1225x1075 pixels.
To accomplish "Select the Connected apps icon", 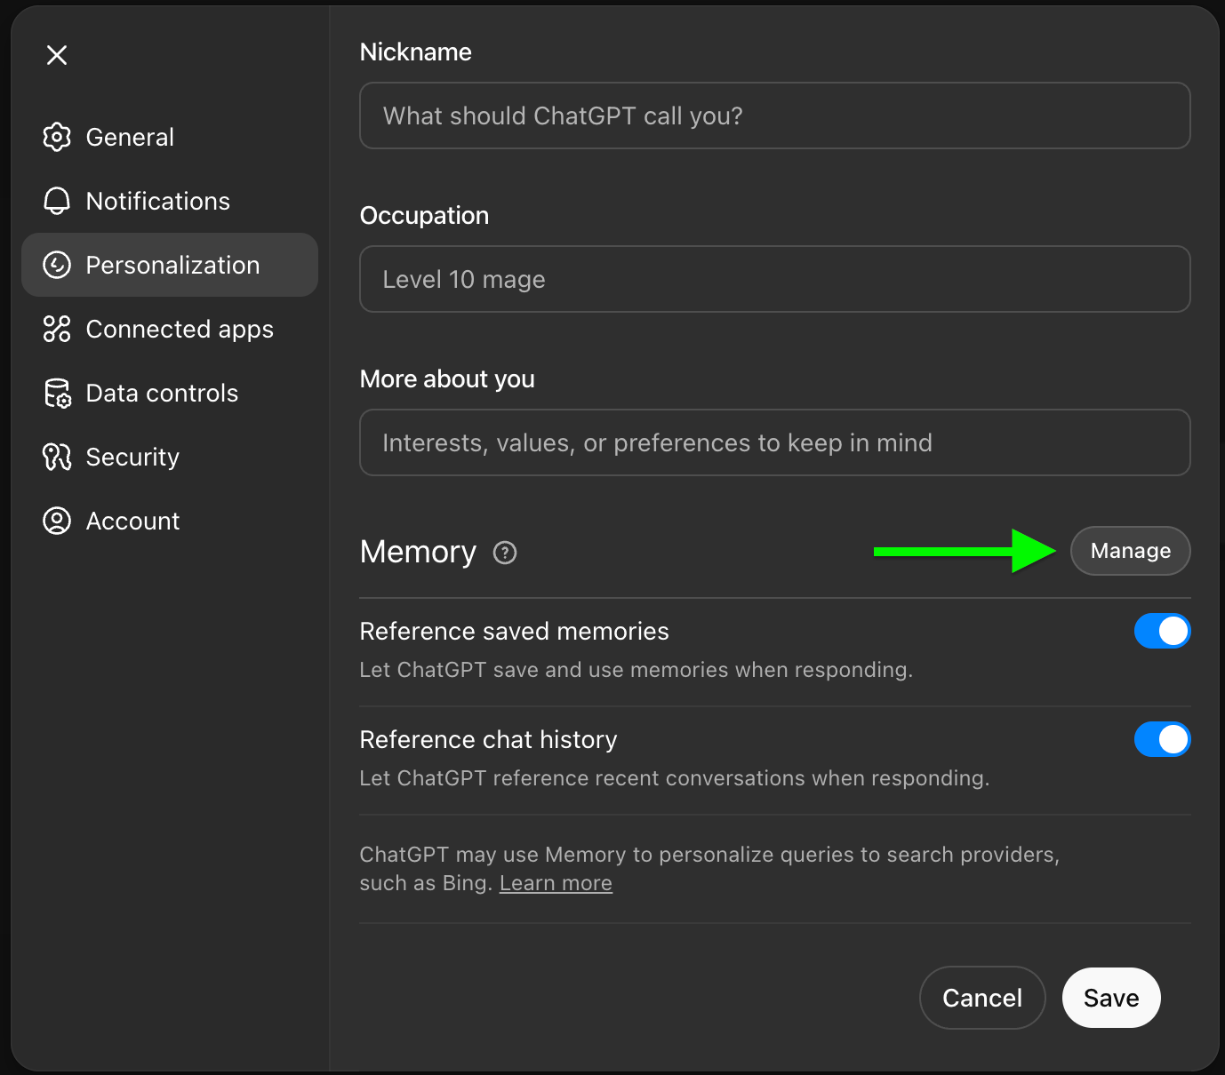I will (x=57, y=329).
